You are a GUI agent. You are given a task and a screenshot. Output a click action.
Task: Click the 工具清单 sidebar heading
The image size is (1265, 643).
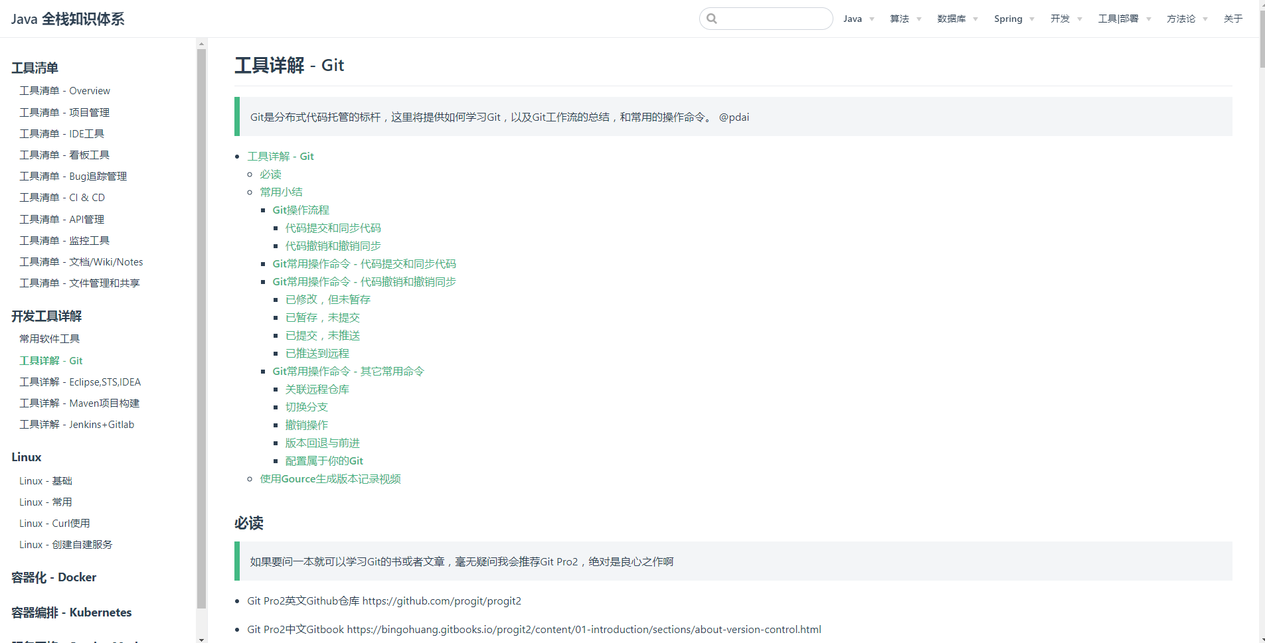35,68
